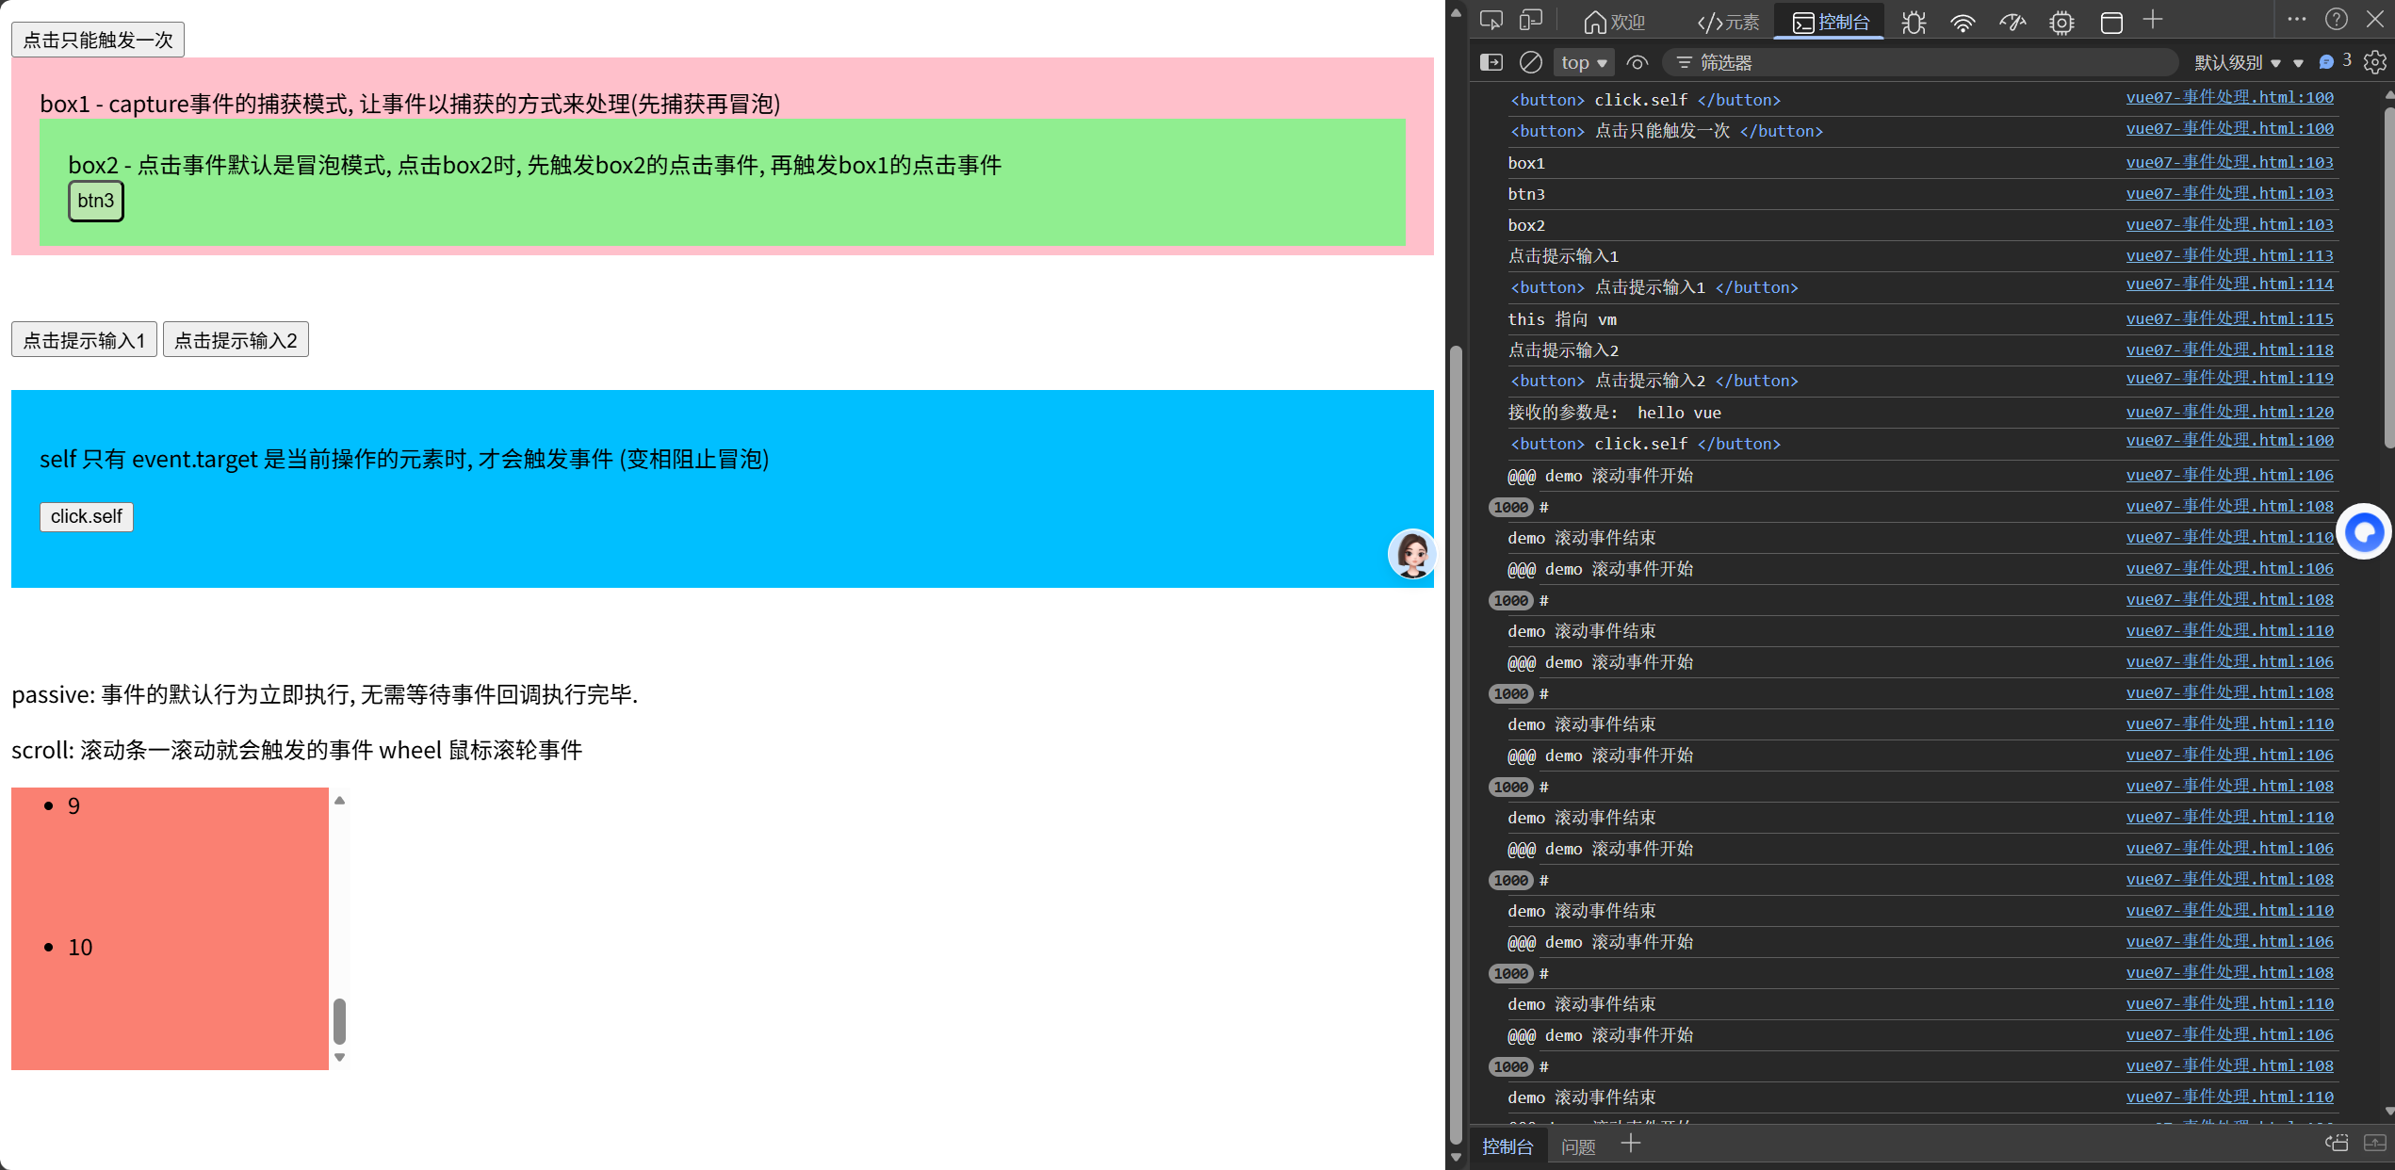The height and width of the screenshot is (1170, 2395).
Task: Open the Performance gauge icon panel
Action: pyautogui.click(x=2012, y=22)
